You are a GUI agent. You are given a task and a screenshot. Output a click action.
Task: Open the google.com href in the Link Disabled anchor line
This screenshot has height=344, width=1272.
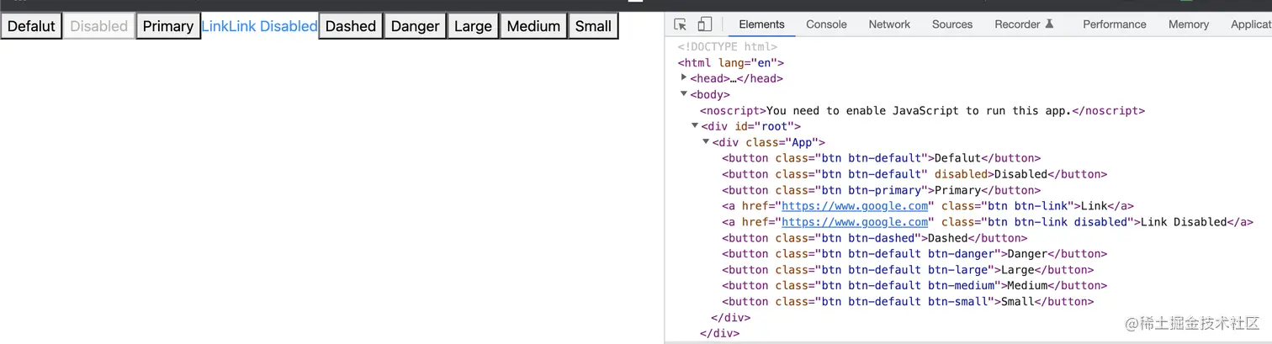(x=855, y=222)
